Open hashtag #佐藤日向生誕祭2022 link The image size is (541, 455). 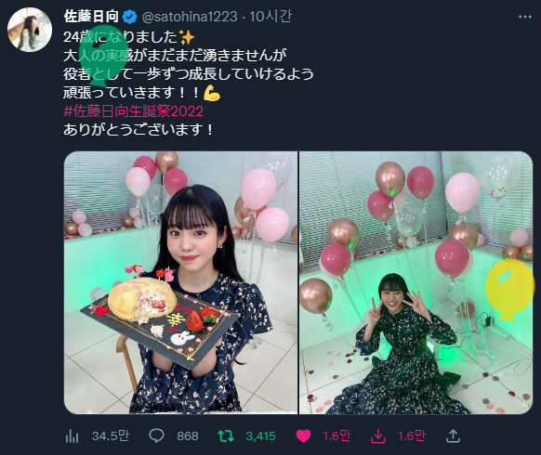[134, 111]
